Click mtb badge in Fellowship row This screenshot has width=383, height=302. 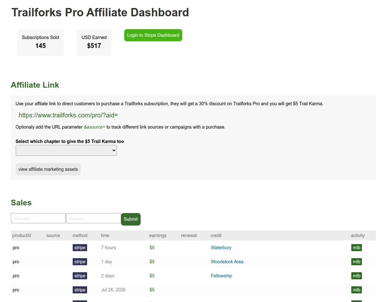(356, 276)
